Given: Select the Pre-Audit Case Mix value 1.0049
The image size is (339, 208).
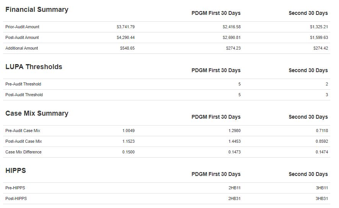Looking at the screenshot, I should (x=129, y=131).
